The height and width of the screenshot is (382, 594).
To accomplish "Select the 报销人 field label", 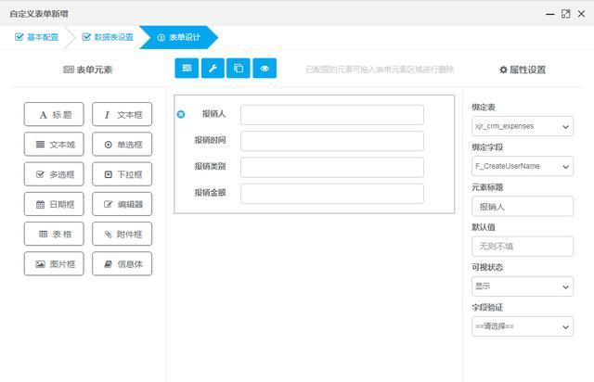I will 213,113.
